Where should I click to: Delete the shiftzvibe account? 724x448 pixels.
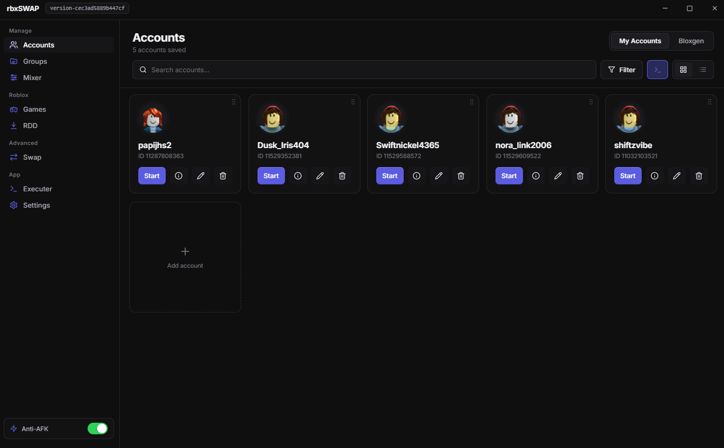coord(699,176)
